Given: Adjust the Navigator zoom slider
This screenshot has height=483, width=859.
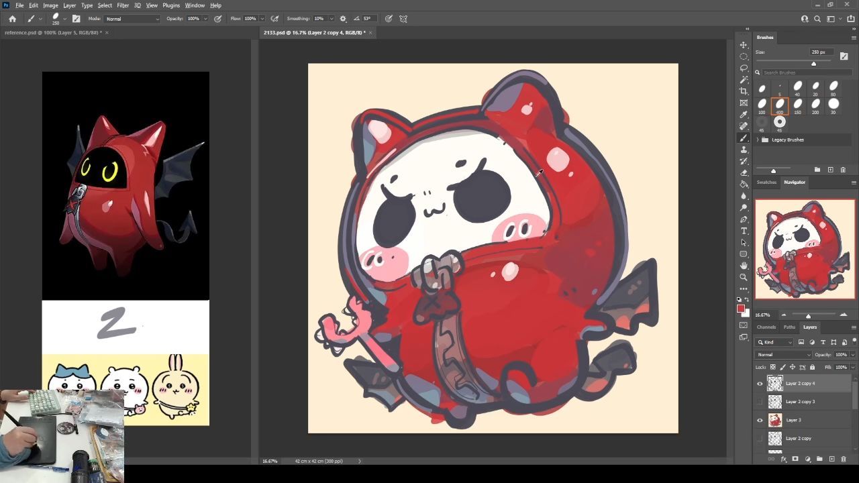Looking at the screenshot, I should click(808, 315).
